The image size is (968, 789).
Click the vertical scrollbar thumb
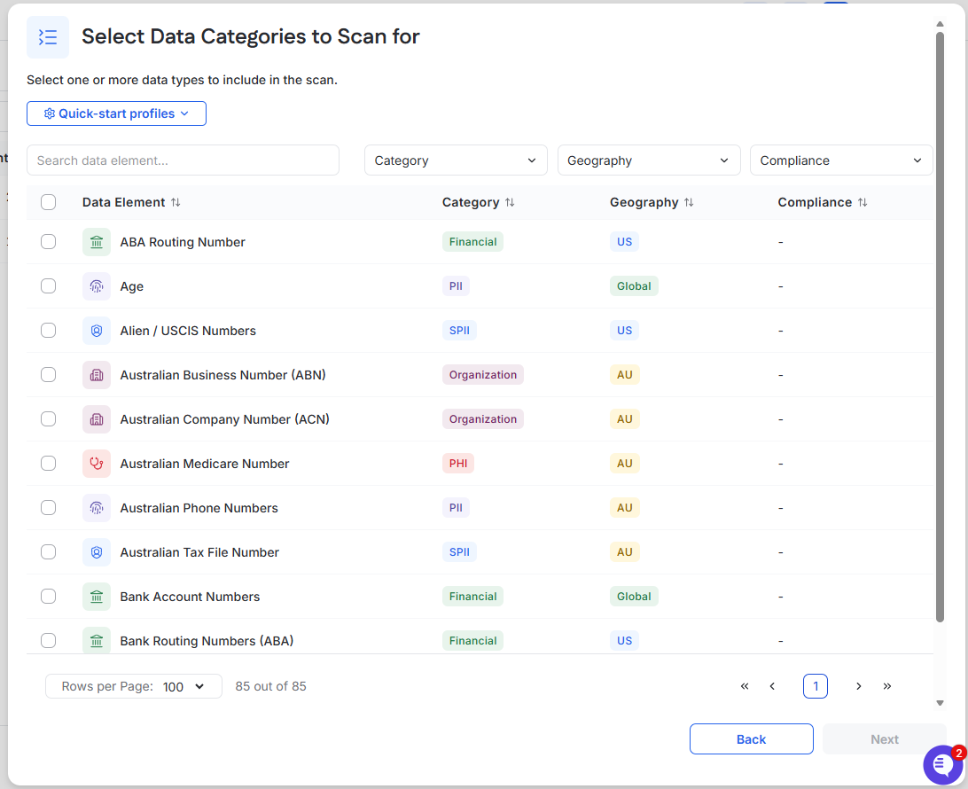[940, 327]
